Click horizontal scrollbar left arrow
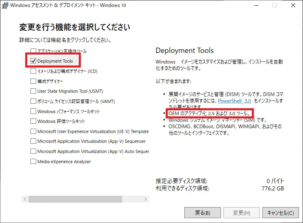 pos(25,199)
